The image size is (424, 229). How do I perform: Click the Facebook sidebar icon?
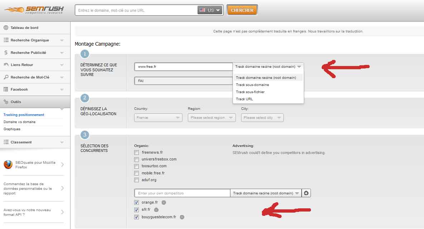pyautogui.click(x=6, y=89)
